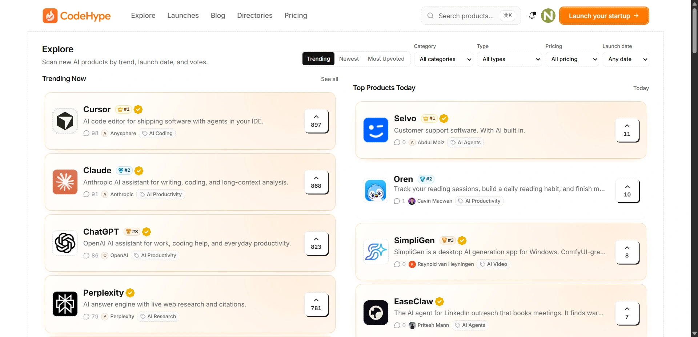Image resolution: width=698 pixels, height=337 pixels.
Task: Open Cursor product logo
Action: pyautogui.click(x=65, y=121)
